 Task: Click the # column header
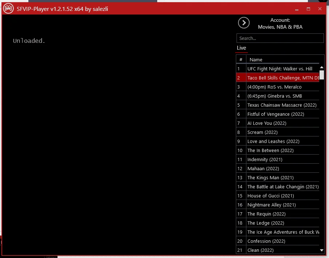pos(241,60)
